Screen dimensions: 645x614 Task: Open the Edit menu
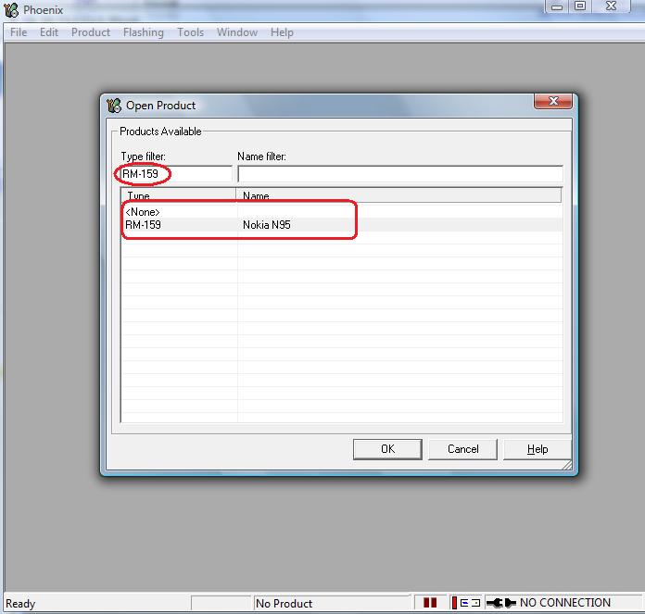coord(49,32)
